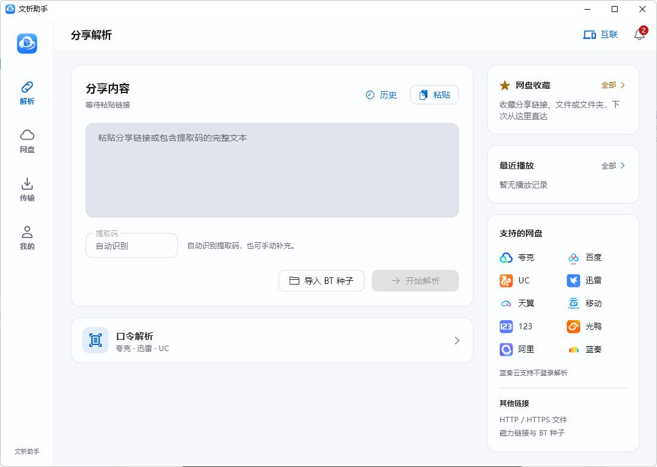This screenshot has width=657, height=467.
Task: Click the 阿里 netdisk icon
Action: (x=506, y=349)
